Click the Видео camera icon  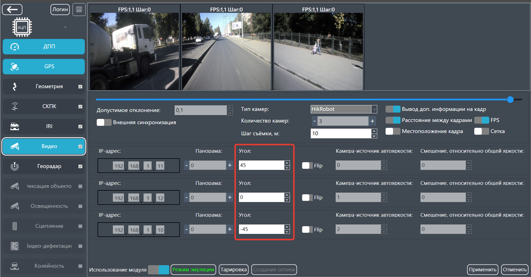tap(14, 146)
